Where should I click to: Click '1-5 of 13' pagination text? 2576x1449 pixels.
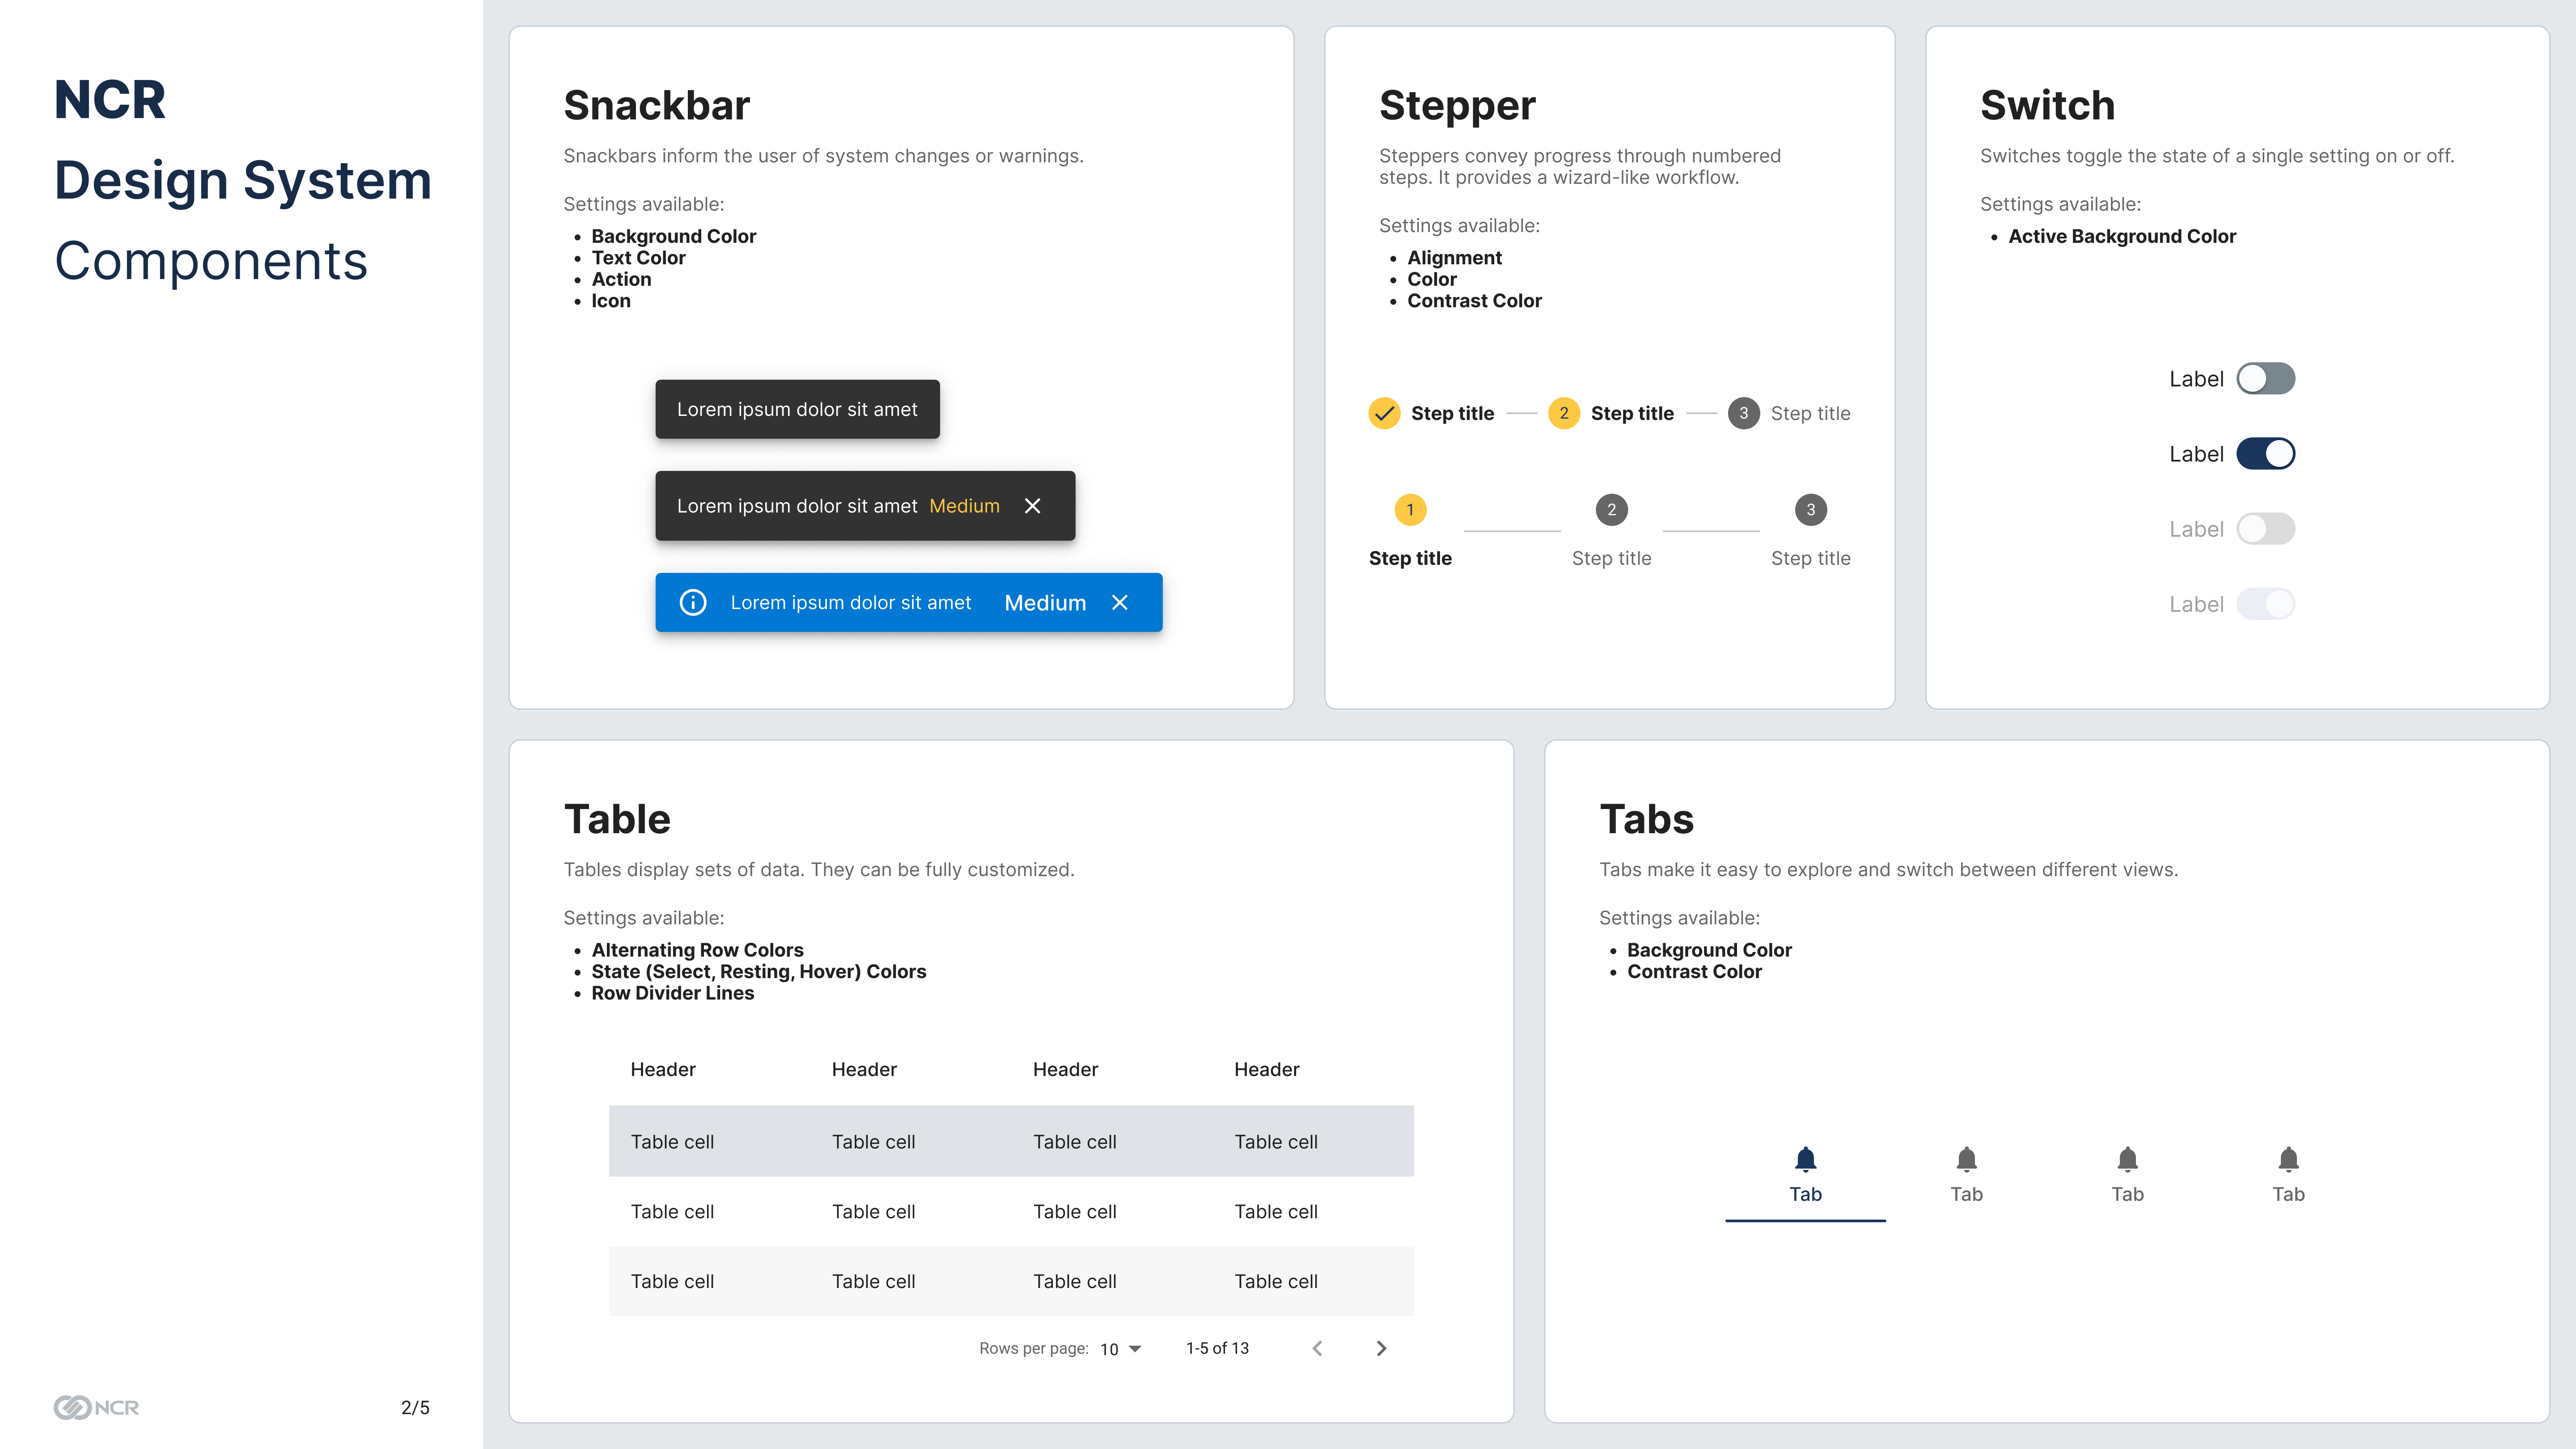coord(1217,1348)
